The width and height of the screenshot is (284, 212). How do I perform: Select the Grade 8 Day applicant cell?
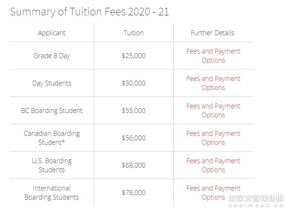tap(52, 56)
